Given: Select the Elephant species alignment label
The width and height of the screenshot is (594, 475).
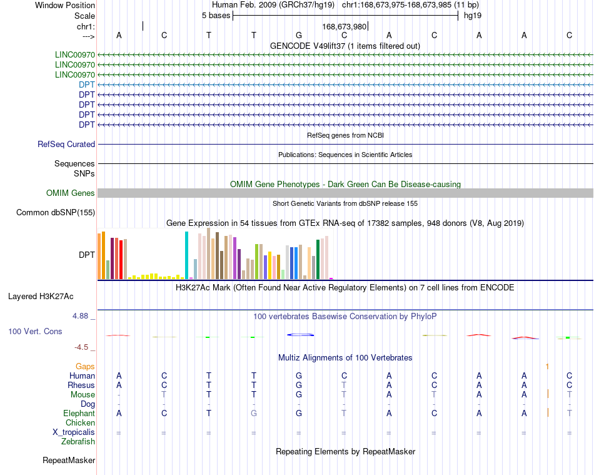Looking at the screenshot, I should (x=79, y=413).
